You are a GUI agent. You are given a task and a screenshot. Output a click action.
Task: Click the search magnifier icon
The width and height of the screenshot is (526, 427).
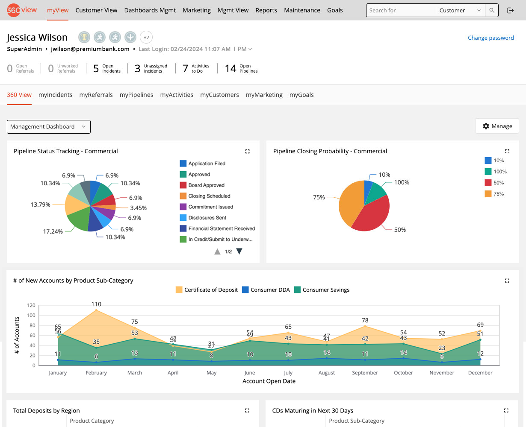click(491, 10)
